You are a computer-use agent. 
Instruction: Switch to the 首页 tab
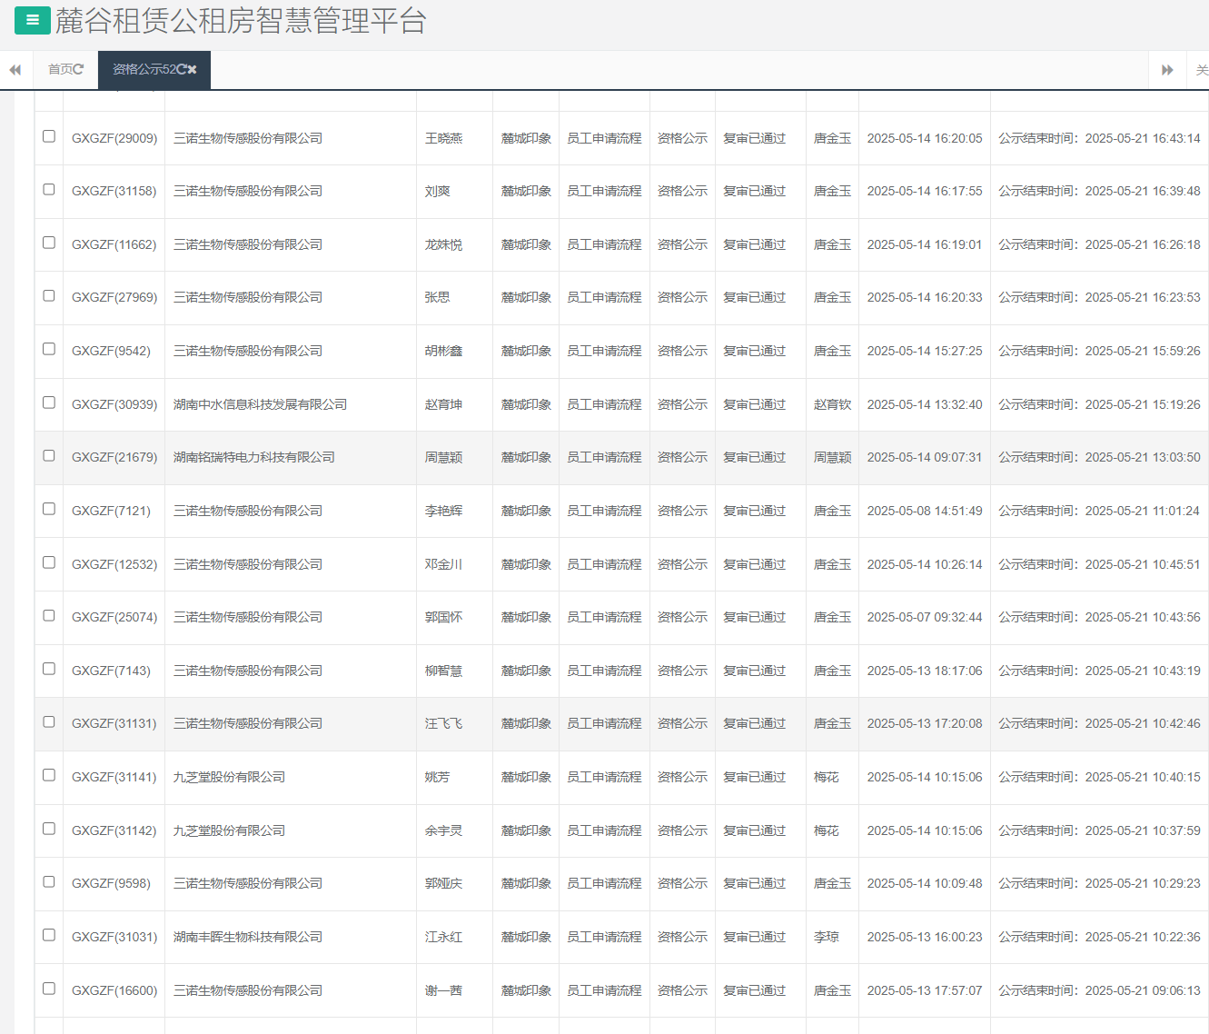click(x=60, y=69)
